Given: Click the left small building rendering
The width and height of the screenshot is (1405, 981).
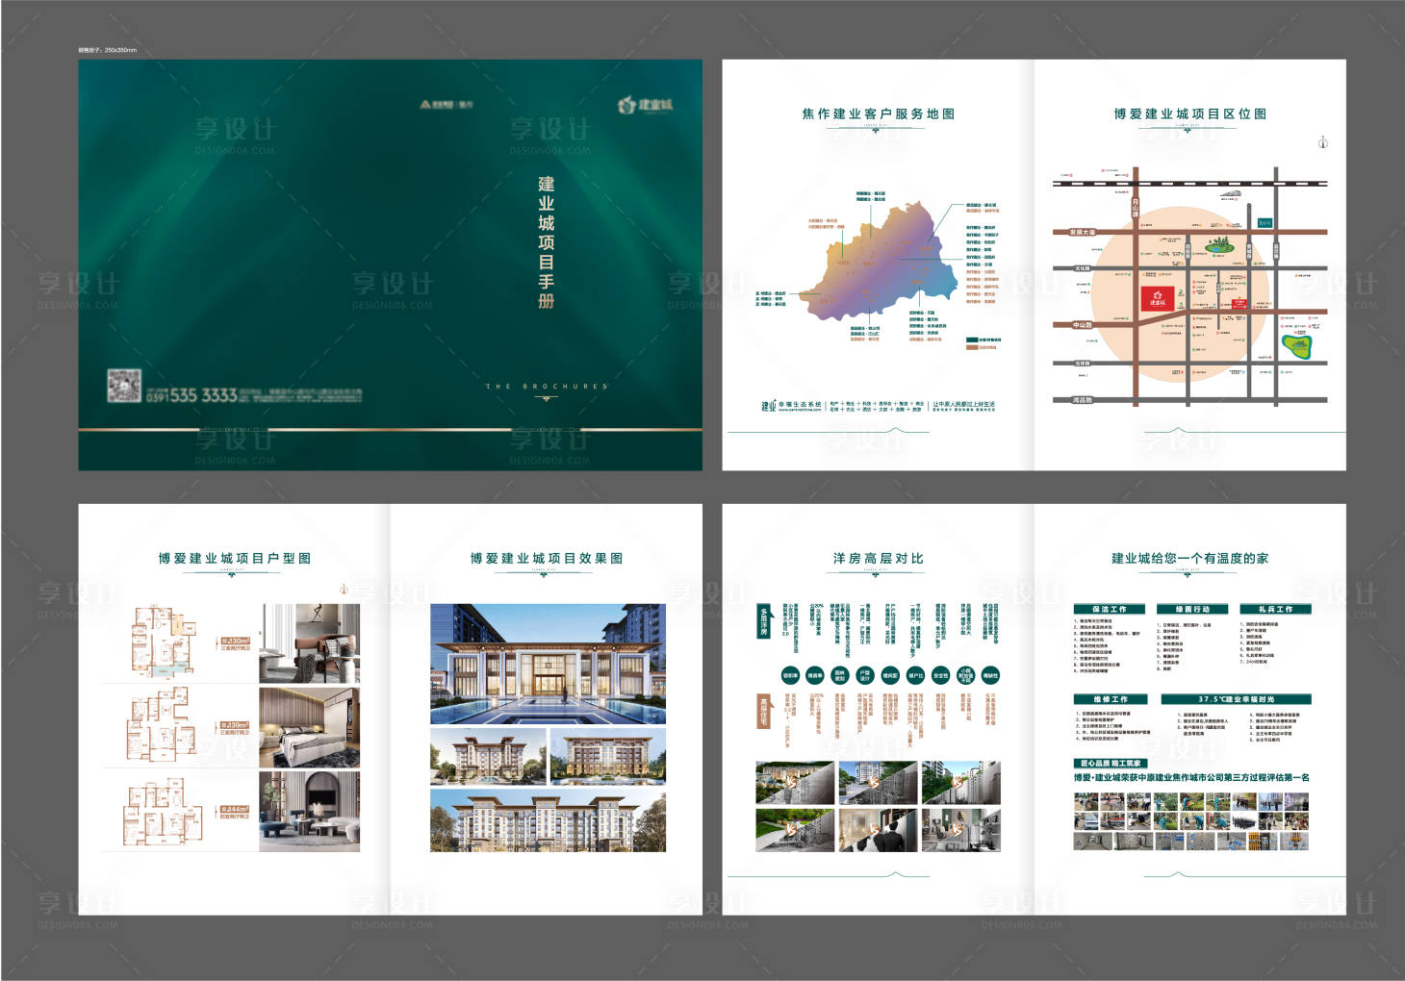Looking at the screenshot, I should coord(488,757).
